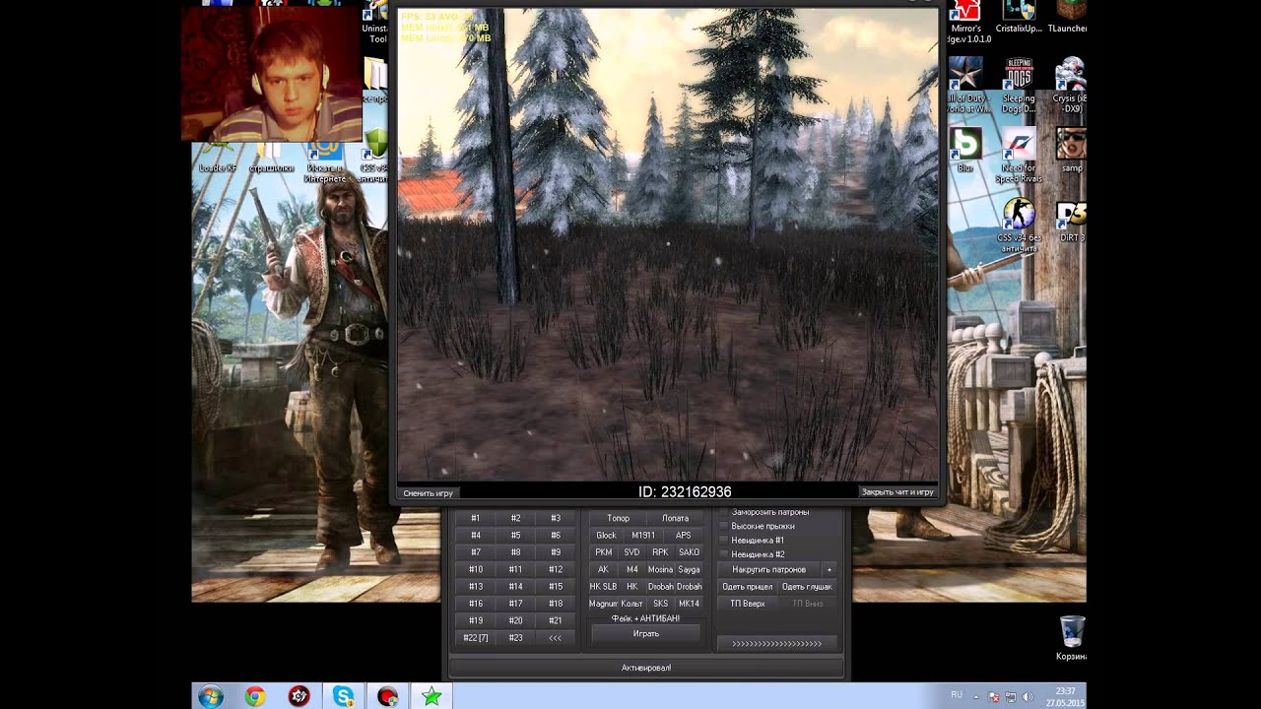Click slot button #5

point(515,536)
